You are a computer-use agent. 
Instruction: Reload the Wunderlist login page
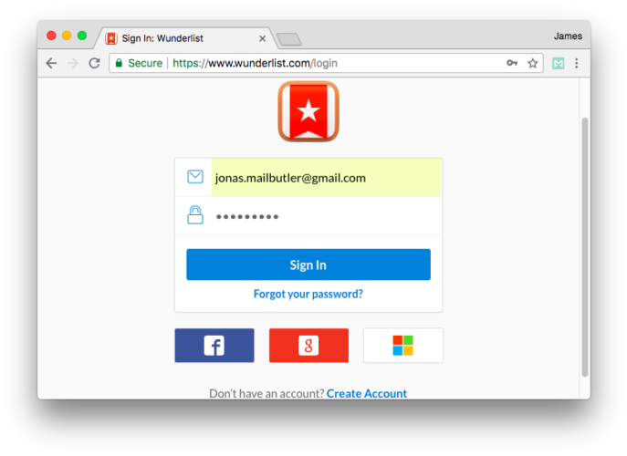[x=94, y=63]
